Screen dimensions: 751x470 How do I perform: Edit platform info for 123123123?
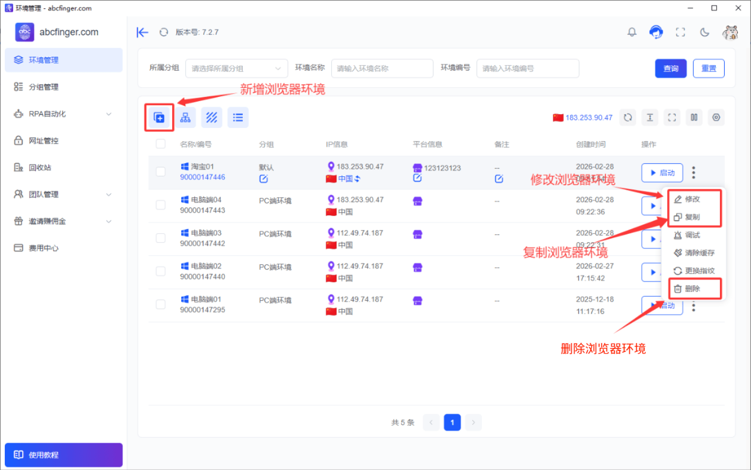pyautogui.click(x=418, y=178)
